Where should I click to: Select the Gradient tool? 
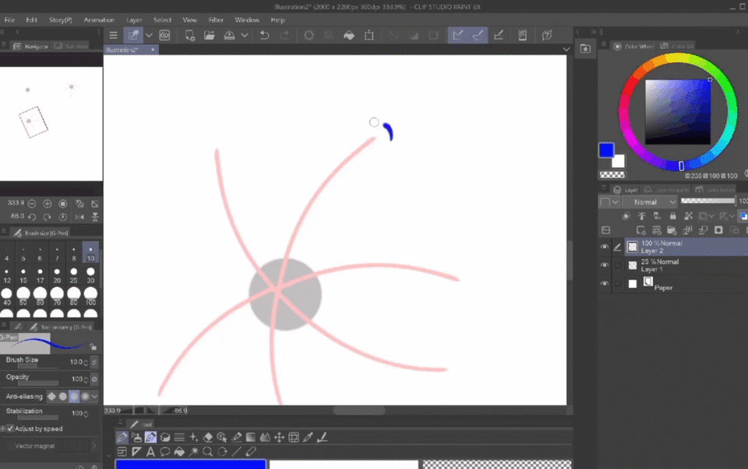coord(250,437)
